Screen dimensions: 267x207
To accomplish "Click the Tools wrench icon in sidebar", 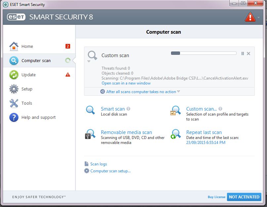I will (x=14, y=103).
